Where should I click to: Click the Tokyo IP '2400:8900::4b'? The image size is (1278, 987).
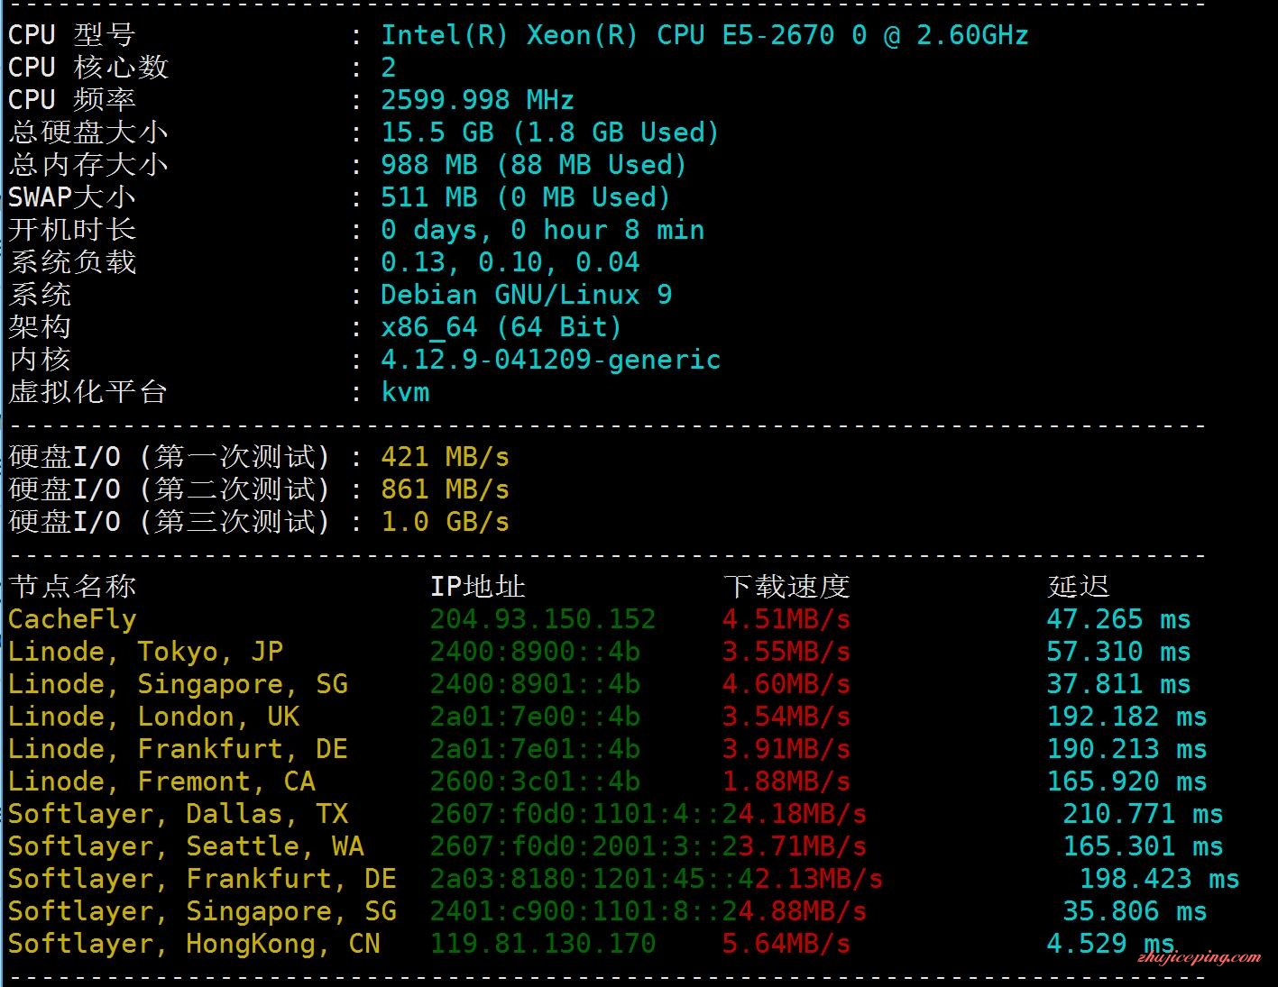[x=534, y=652]
